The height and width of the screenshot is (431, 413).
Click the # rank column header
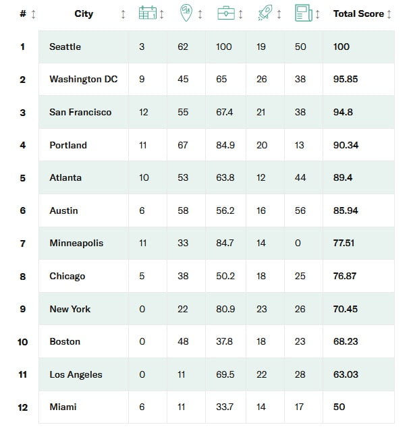(23, 13)
